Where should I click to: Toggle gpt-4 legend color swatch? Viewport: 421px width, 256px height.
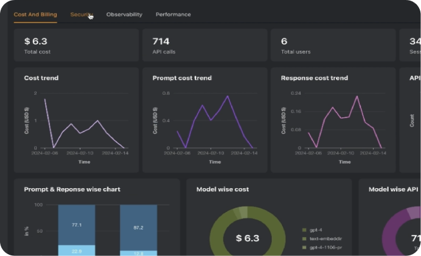coord(304,230)
